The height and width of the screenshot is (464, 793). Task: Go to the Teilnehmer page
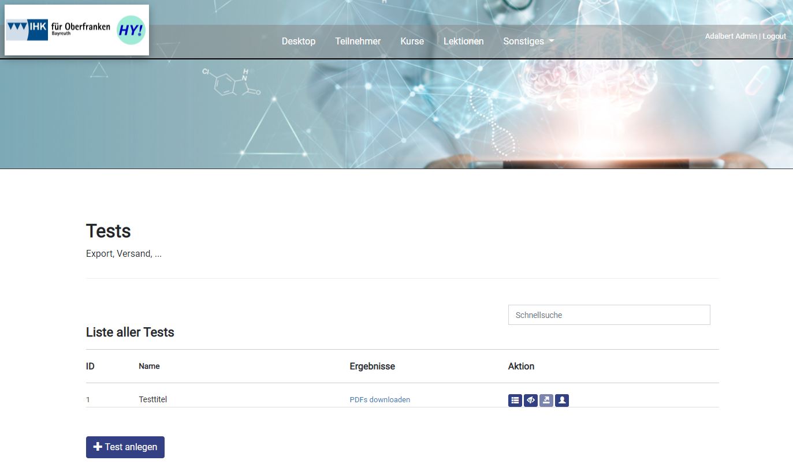click(x=358, y=42)
